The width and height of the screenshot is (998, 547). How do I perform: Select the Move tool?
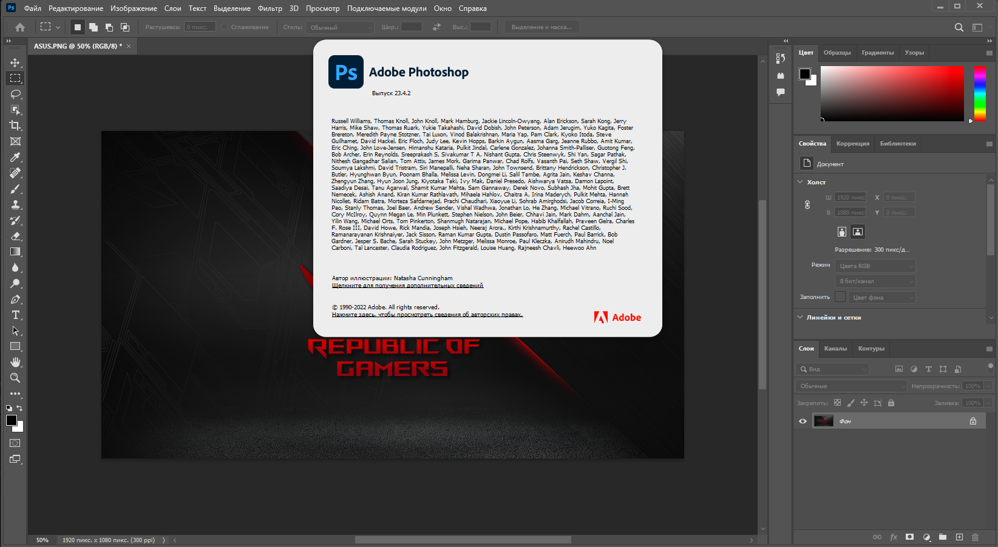[x=15, y=62]
